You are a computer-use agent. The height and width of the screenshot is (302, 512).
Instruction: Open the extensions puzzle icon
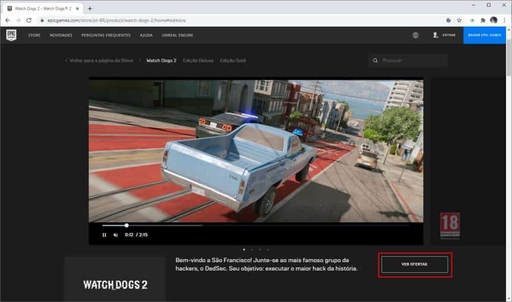coord(483,20)
